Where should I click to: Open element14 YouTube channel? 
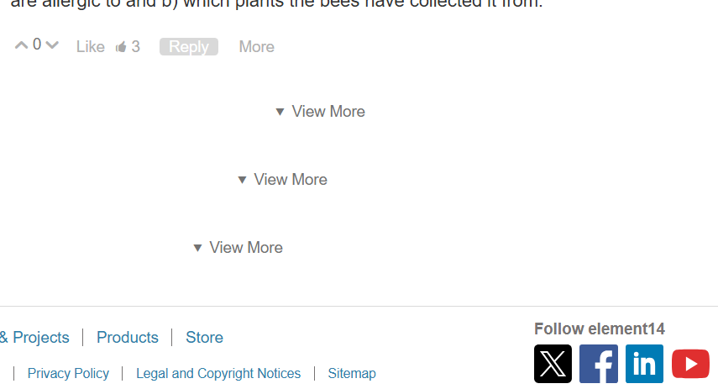coord(690,364)
